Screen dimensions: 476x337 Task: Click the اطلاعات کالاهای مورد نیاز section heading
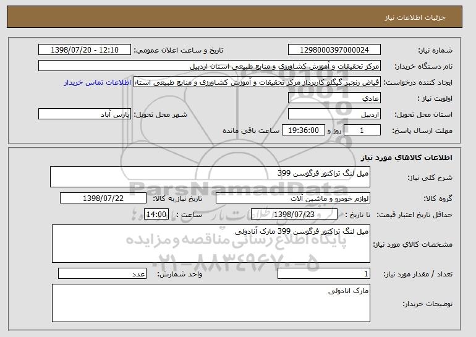[407, 158]
